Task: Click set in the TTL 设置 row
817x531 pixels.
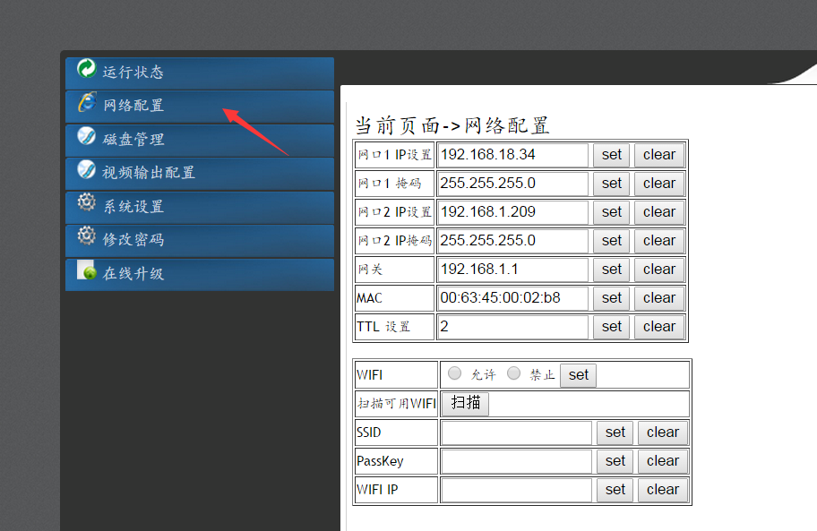Action: (x=611, y=327)
